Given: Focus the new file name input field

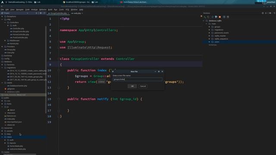Looking at the screenshot, I should tap(138, 79).
